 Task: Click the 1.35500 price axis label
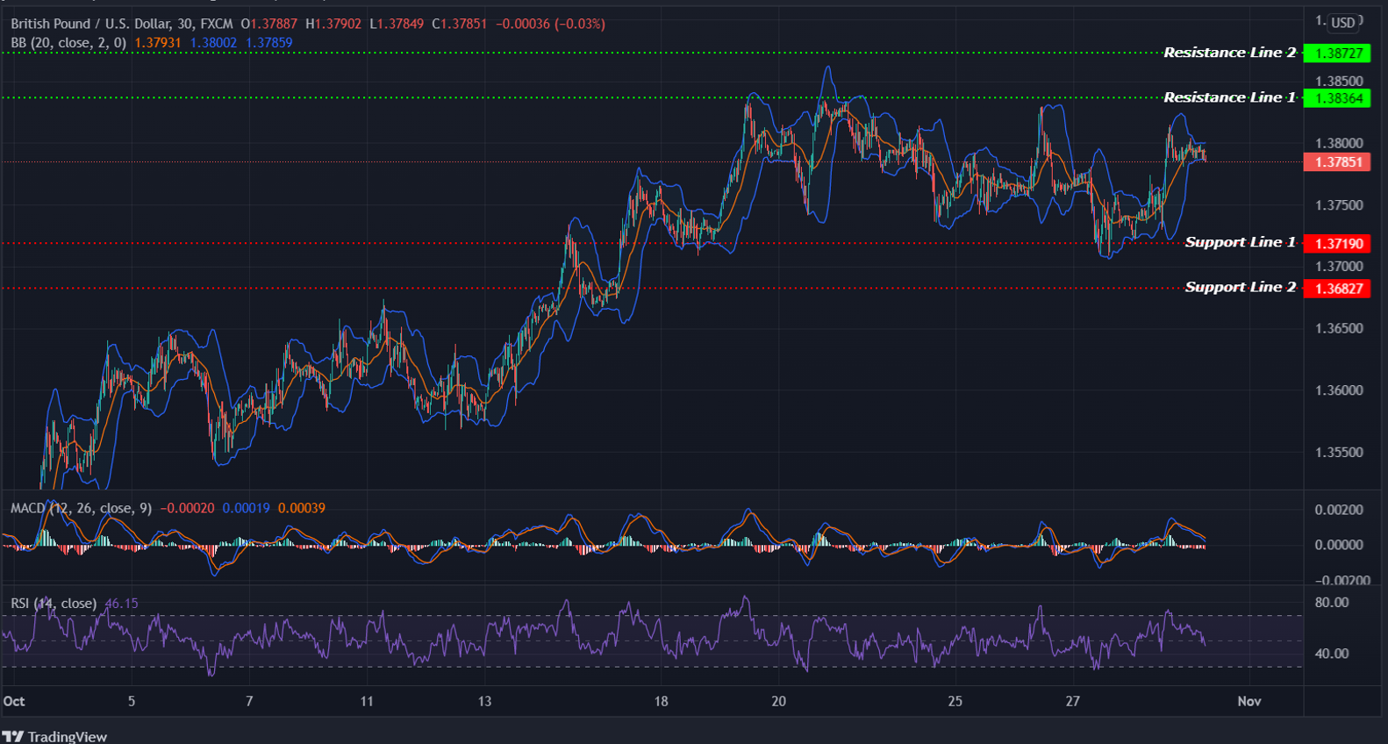click(x=1339, y=453)
